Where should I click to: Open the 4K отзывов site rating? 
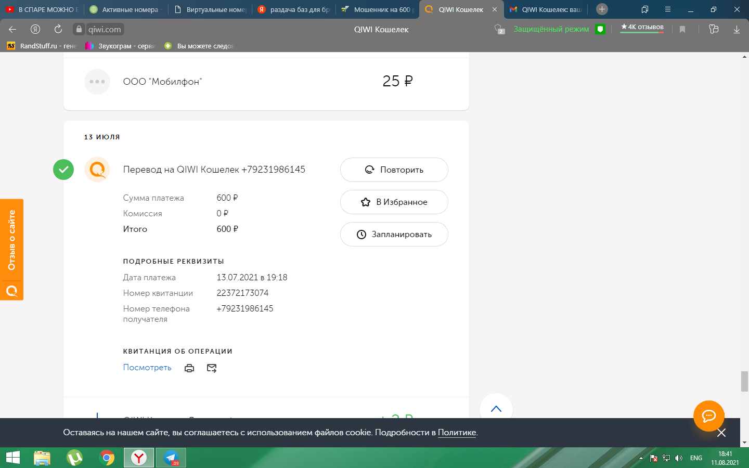pyautogui.click(x=642, y=28)
